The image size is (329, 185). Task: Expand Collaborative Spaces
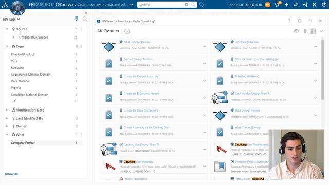pos(13,37)
